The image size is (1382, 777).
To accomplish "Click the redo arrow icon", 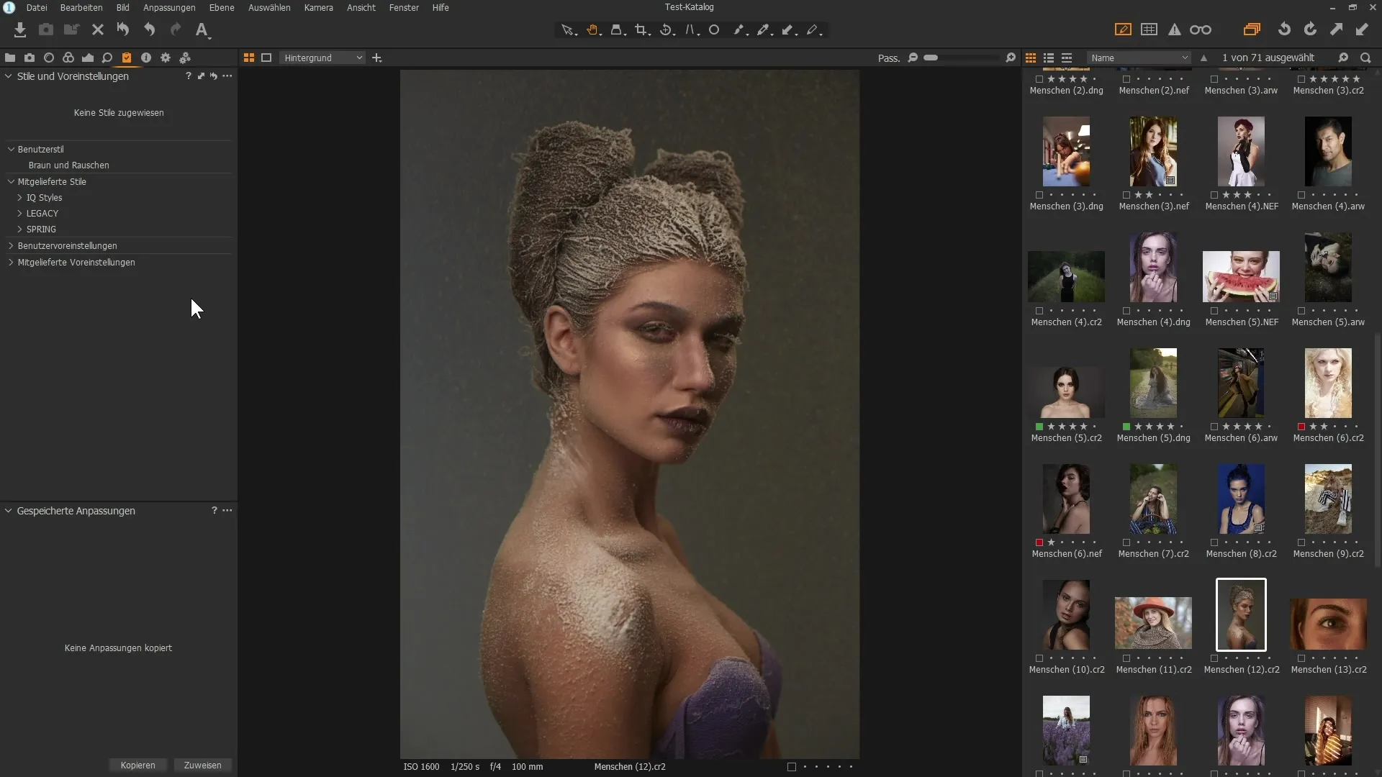I will [176, 29].
